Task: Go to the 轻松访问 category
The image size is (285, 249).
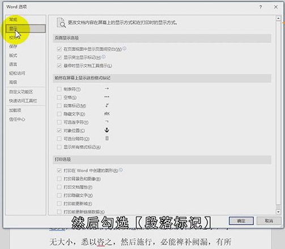Action: (x=17, y=73)
